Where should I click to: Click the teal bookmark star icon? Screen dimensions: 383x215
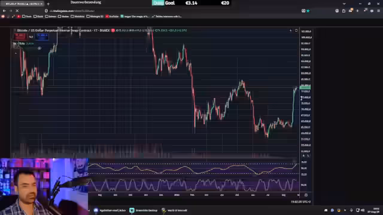(x=308, y=11)
